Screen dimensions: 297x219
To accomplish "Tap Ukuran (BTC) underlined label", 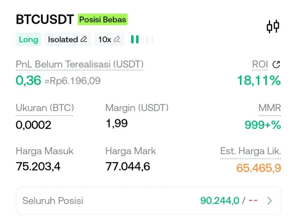I will (x=44, y=108).
